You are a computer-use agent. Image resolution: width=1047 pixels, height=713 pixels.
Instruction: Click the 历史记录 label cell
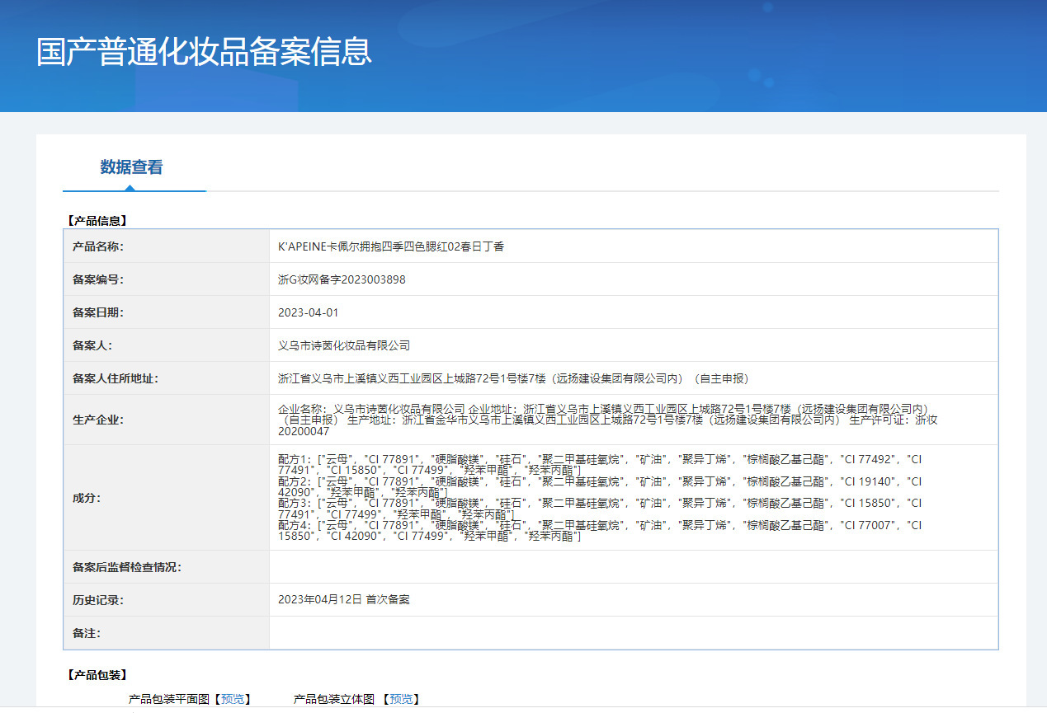[167, 600]
